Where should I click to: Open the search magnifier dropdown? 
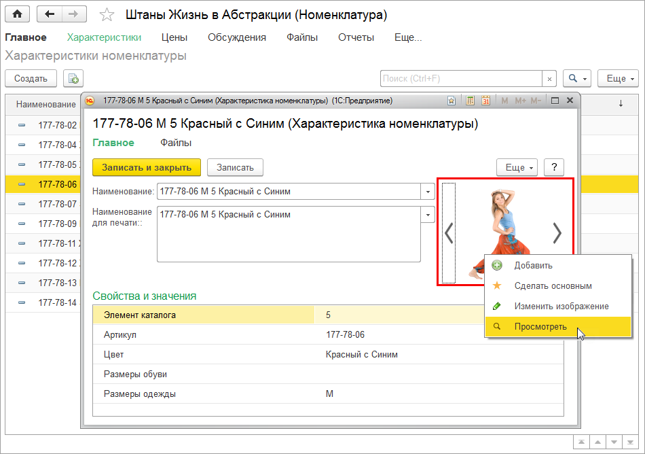click(578, 78)
